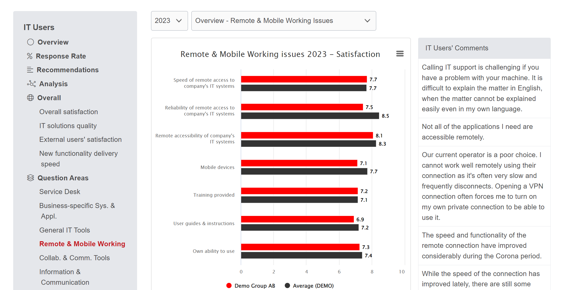Click the Overview circle icon
Image resolution: width=580 pixels, height=290 pixels.
point(31,42)
